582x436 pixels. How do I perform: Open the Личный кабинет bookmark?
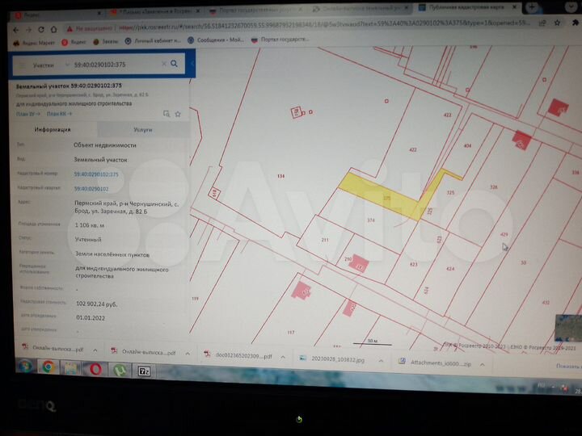pos(153,41)
